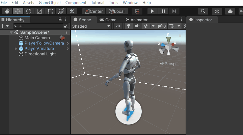The height and width of the screenshot is (135, 243).
Task: Expand the PlayerArmature object in Hierarchy
Action: pyautogui.click(x=16, y=49)
